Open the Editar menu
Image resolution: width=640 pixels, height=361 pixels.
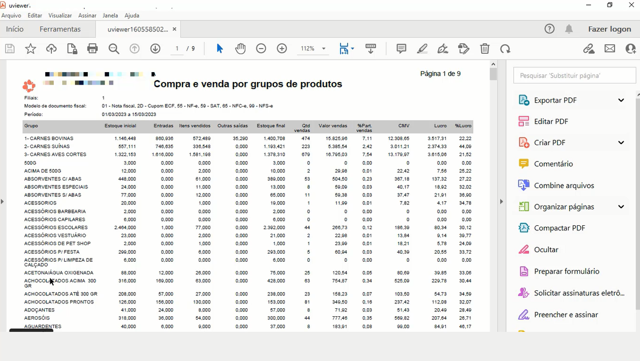35,15
